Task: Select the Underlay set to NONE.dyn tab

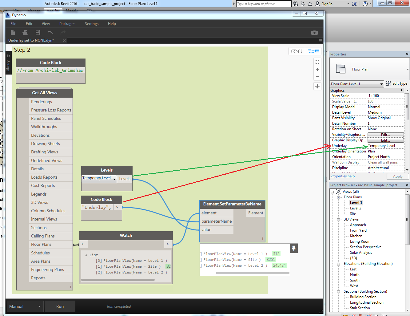Action: click(31, 40)
